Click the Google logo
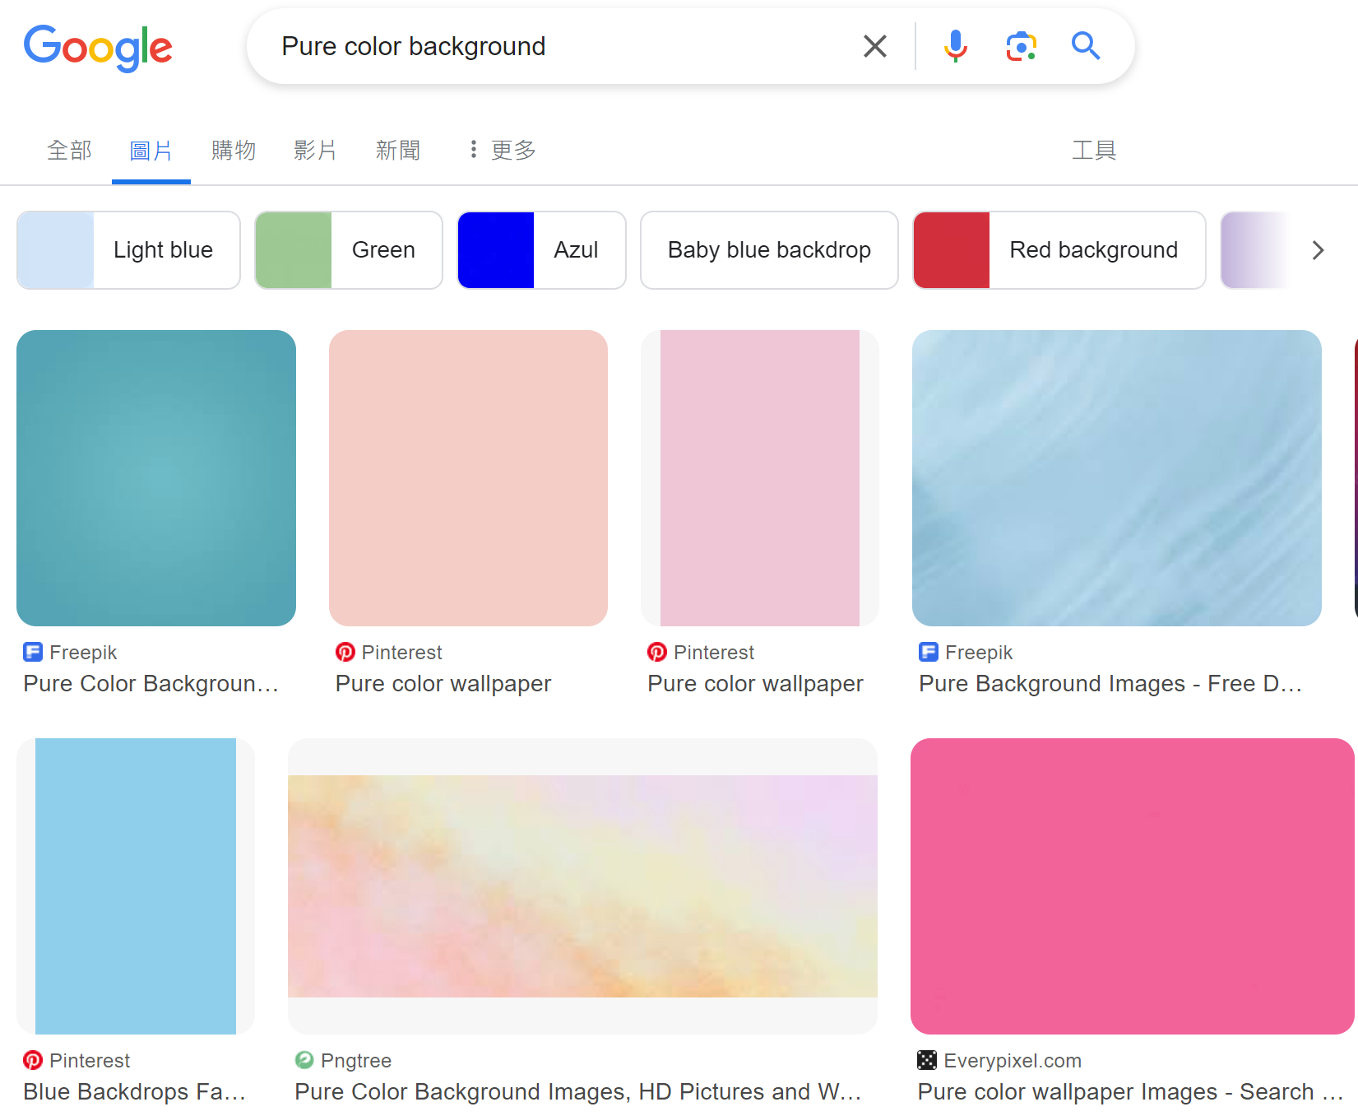The image size is (1358, 1116). [x=98, y=47]
